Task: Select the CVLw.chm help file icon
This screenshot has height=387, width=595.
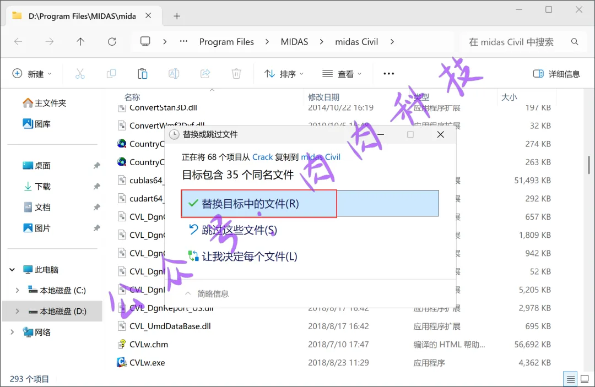Action: pyautogui.click(x=121, y=344)
